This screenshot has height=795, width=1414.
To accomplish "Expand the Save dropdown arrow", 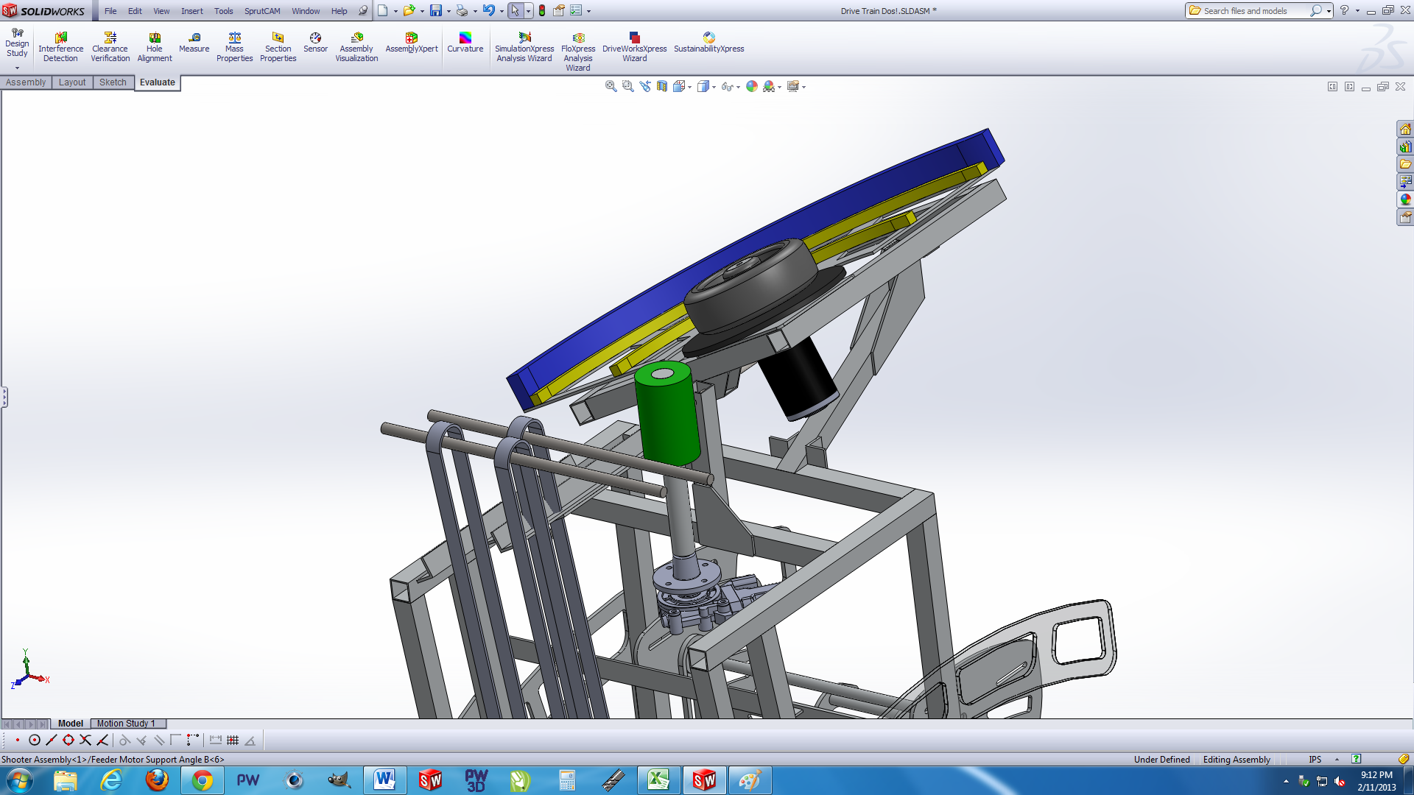I will [449, 11].
